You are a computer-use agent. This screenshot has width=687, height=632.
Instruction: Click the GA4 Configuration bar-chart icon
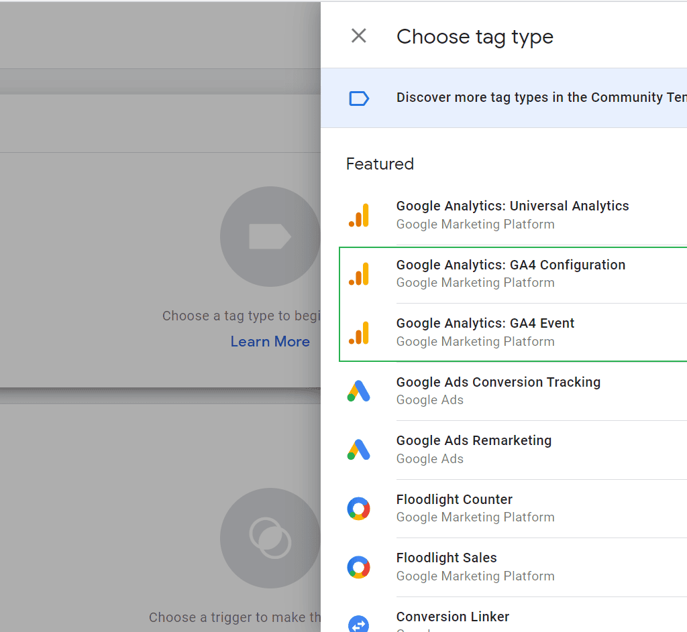pos(359,273)
